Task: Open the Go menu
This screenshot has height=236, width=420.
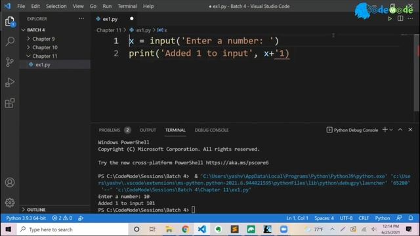Action: (x=93, y=6)
